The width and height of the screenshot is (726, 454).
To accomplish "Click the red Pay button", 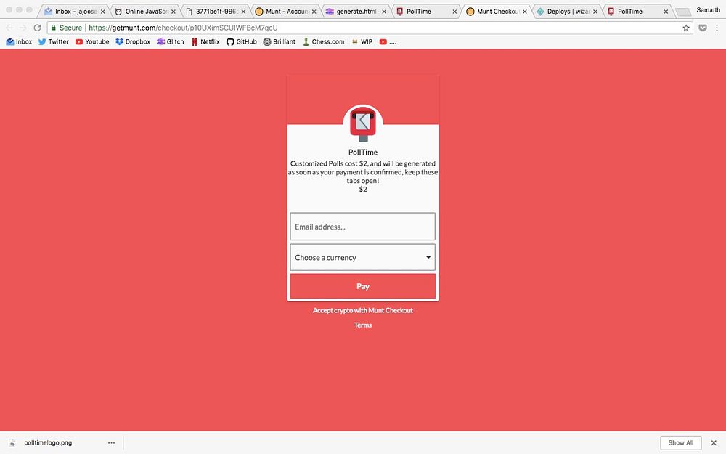I will [362, 286].
